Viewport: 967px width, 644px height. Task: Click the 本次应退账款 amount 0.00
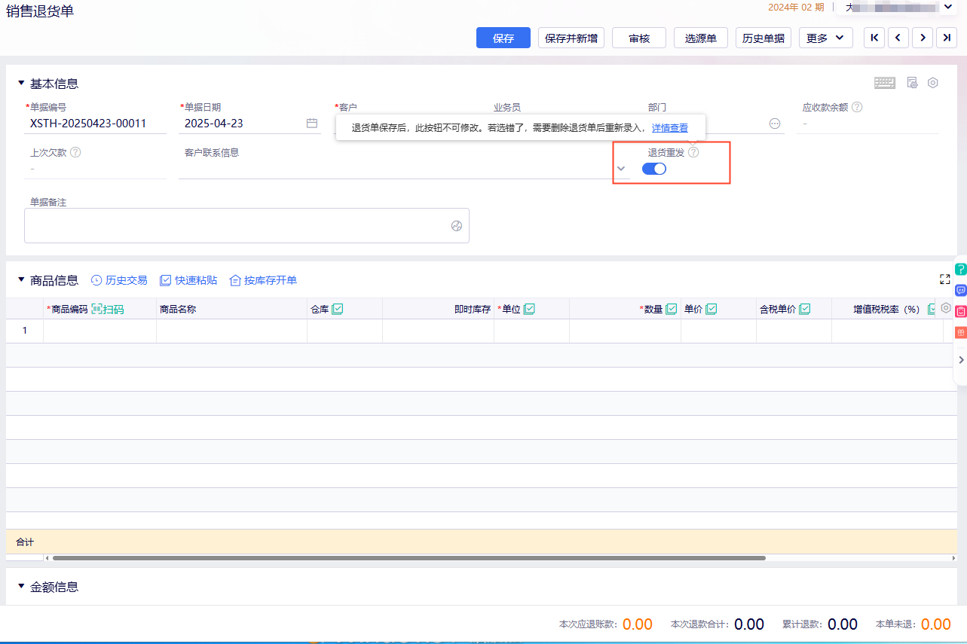638,624
